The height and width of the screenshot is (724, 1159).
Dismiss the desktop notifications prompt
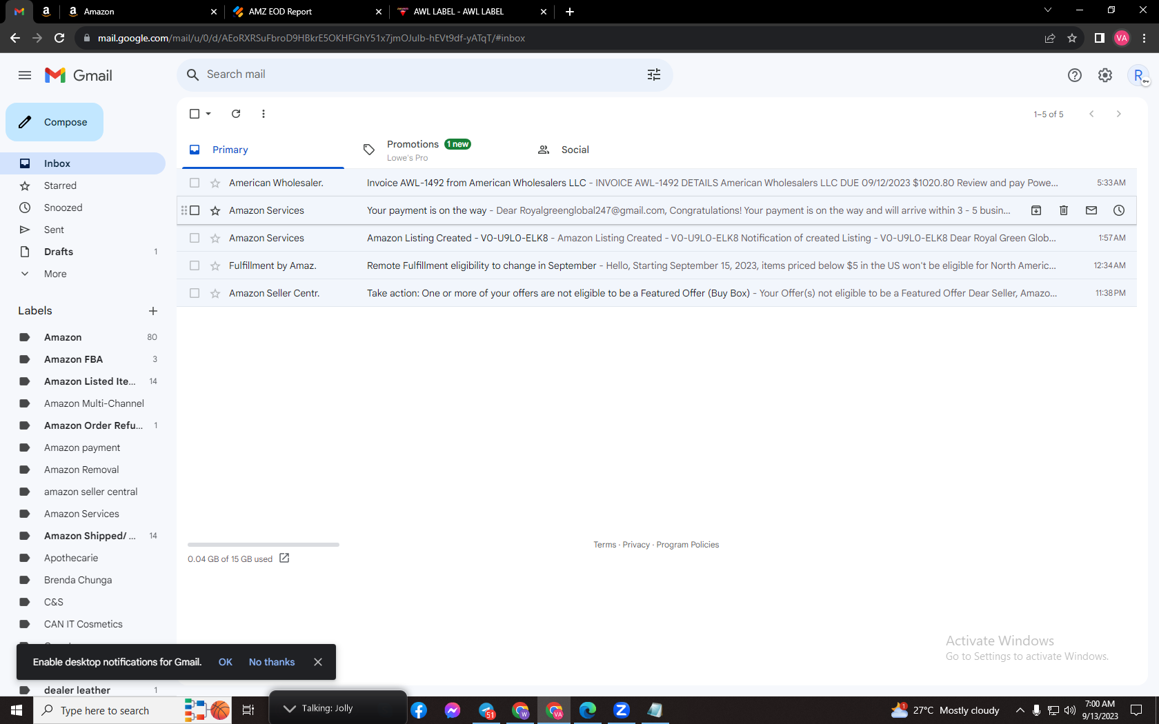[318, 662]
